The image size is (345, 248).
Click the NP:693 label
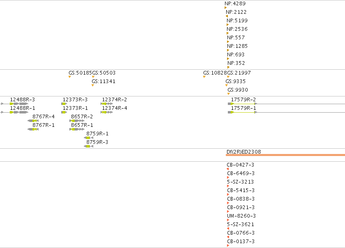click(x=236, y=55)
